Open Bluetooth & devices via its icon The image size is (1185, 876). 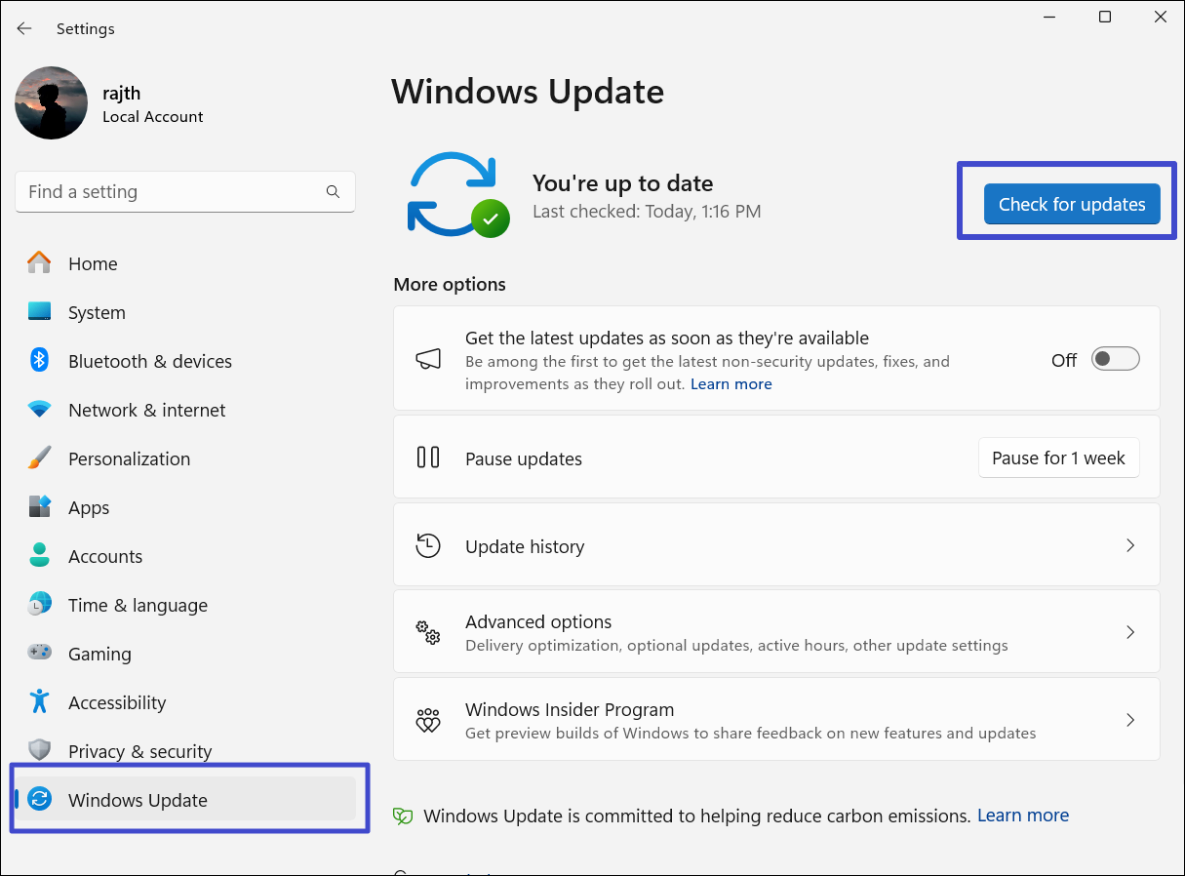click(x=39, y=361)
